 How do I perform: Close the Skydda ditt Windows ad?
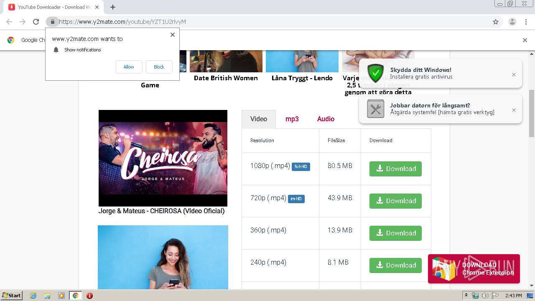tap(514, 74)
